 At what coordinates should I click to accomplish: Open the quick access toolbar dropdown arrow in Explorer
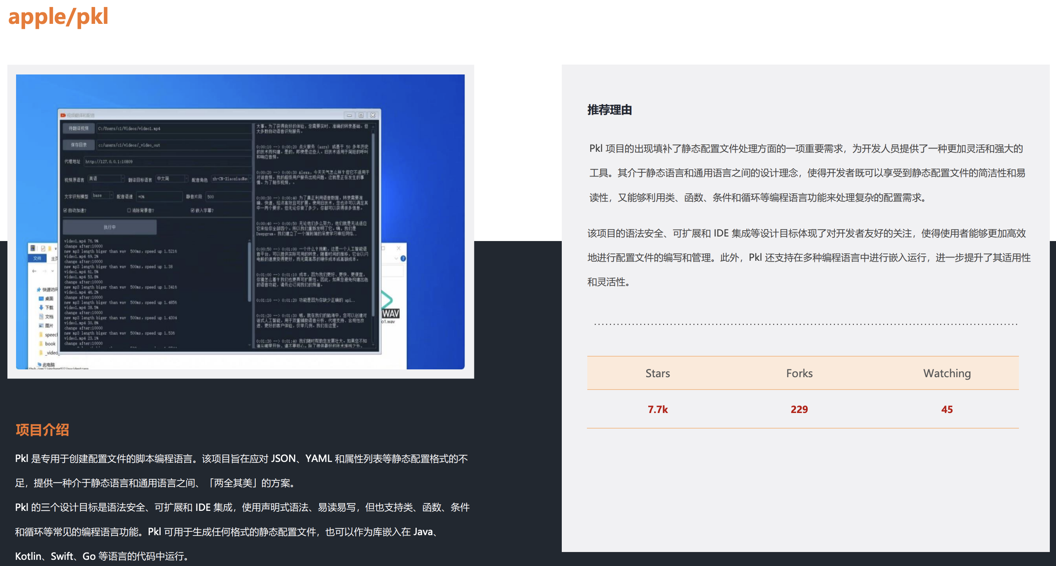pyautogui.click(x=55, y=248)
